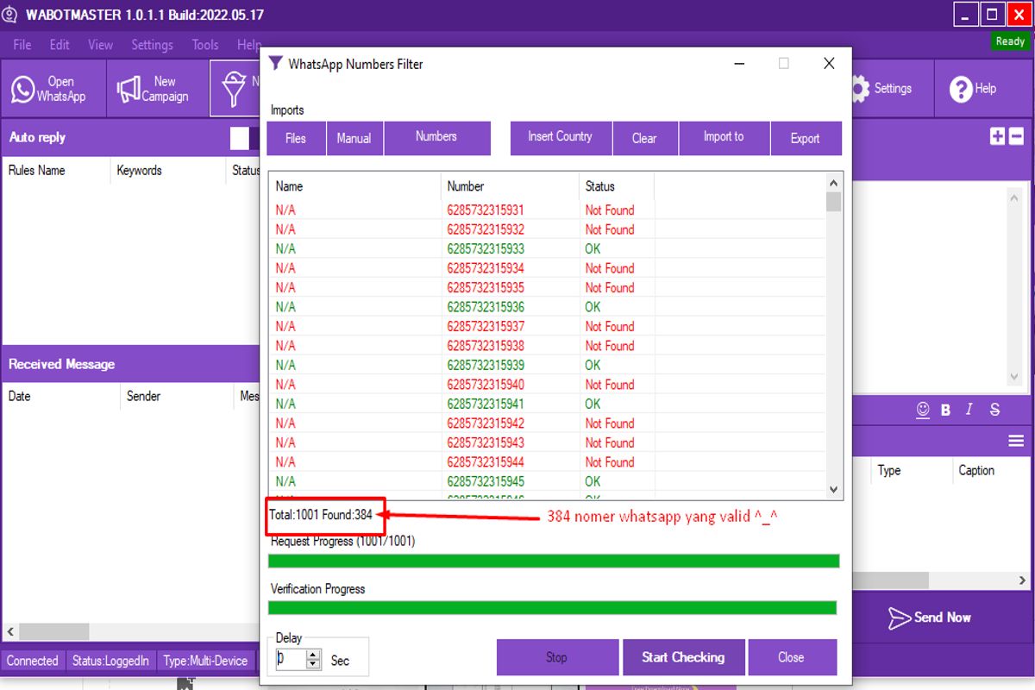Sort the list by Name column
This screenshot has width=1035, height=690.
click(x=355, y=186)
